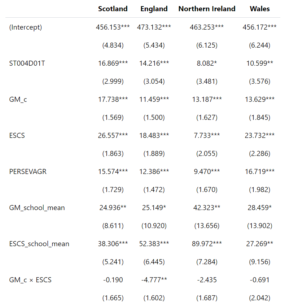Click the Wales coefficient 10.599**
Screen dimensions: 285x305
pyautogui.click(x=260, y=64)
